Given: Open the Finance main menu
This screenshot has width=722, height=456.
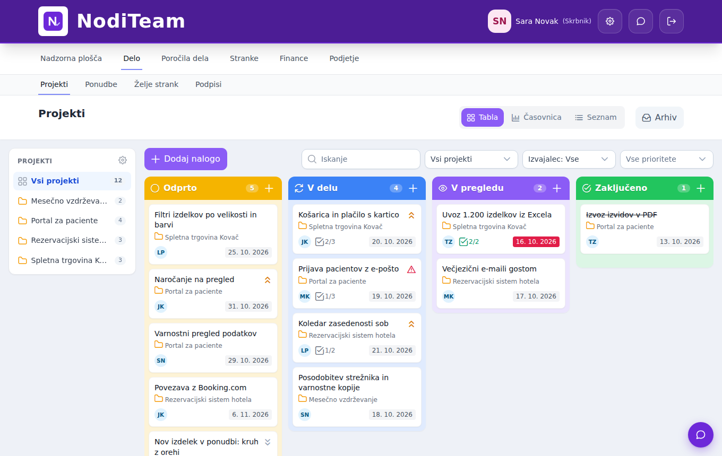Looking at the screenshot, I should [x=294, y=58].
